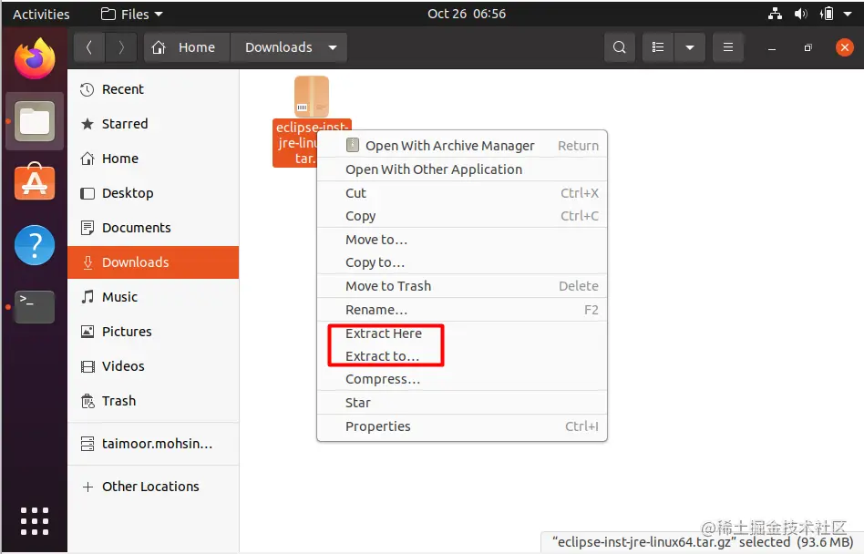The width and height of the screenshot is (864, 554).
Task: Select Extract to…
Action: point(462,356)
